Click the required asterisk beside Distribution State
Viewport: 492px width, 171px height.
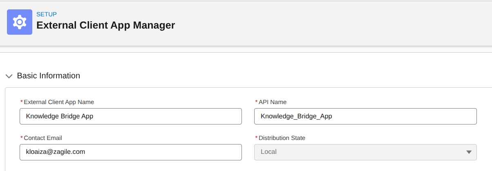click(256, 138)
